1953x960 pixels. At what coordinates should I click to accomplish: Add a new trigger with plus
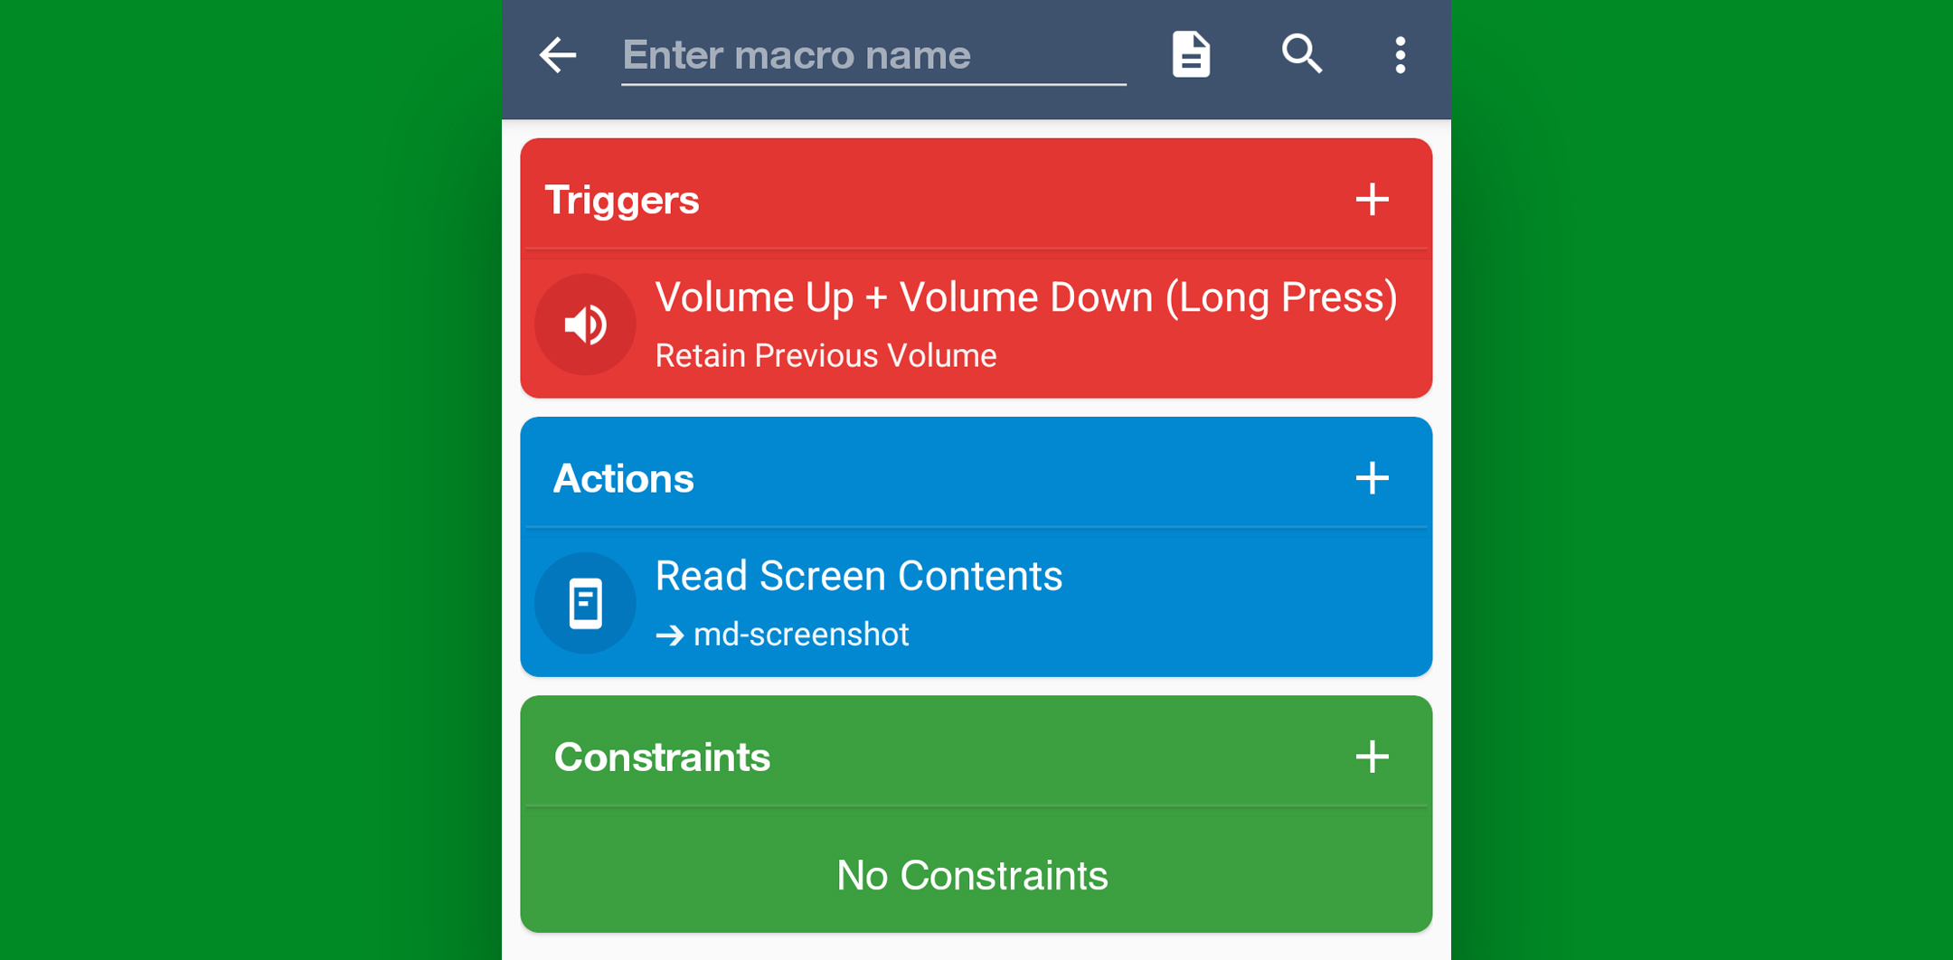1372,200
